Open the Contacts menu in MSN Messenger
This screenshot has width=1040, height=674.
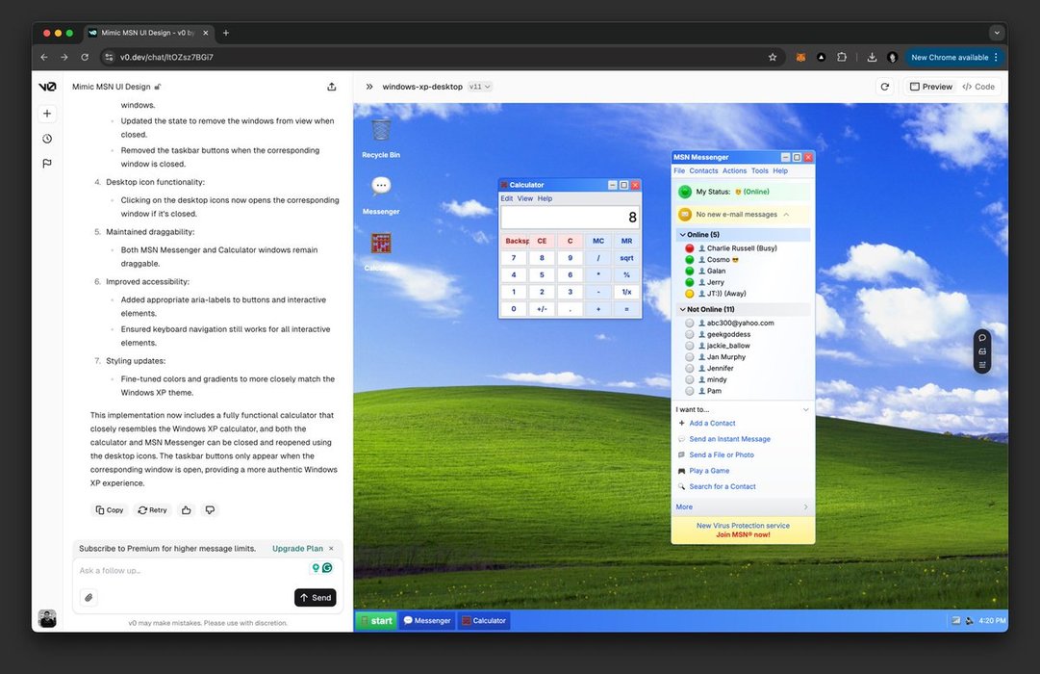coord(703,170)
